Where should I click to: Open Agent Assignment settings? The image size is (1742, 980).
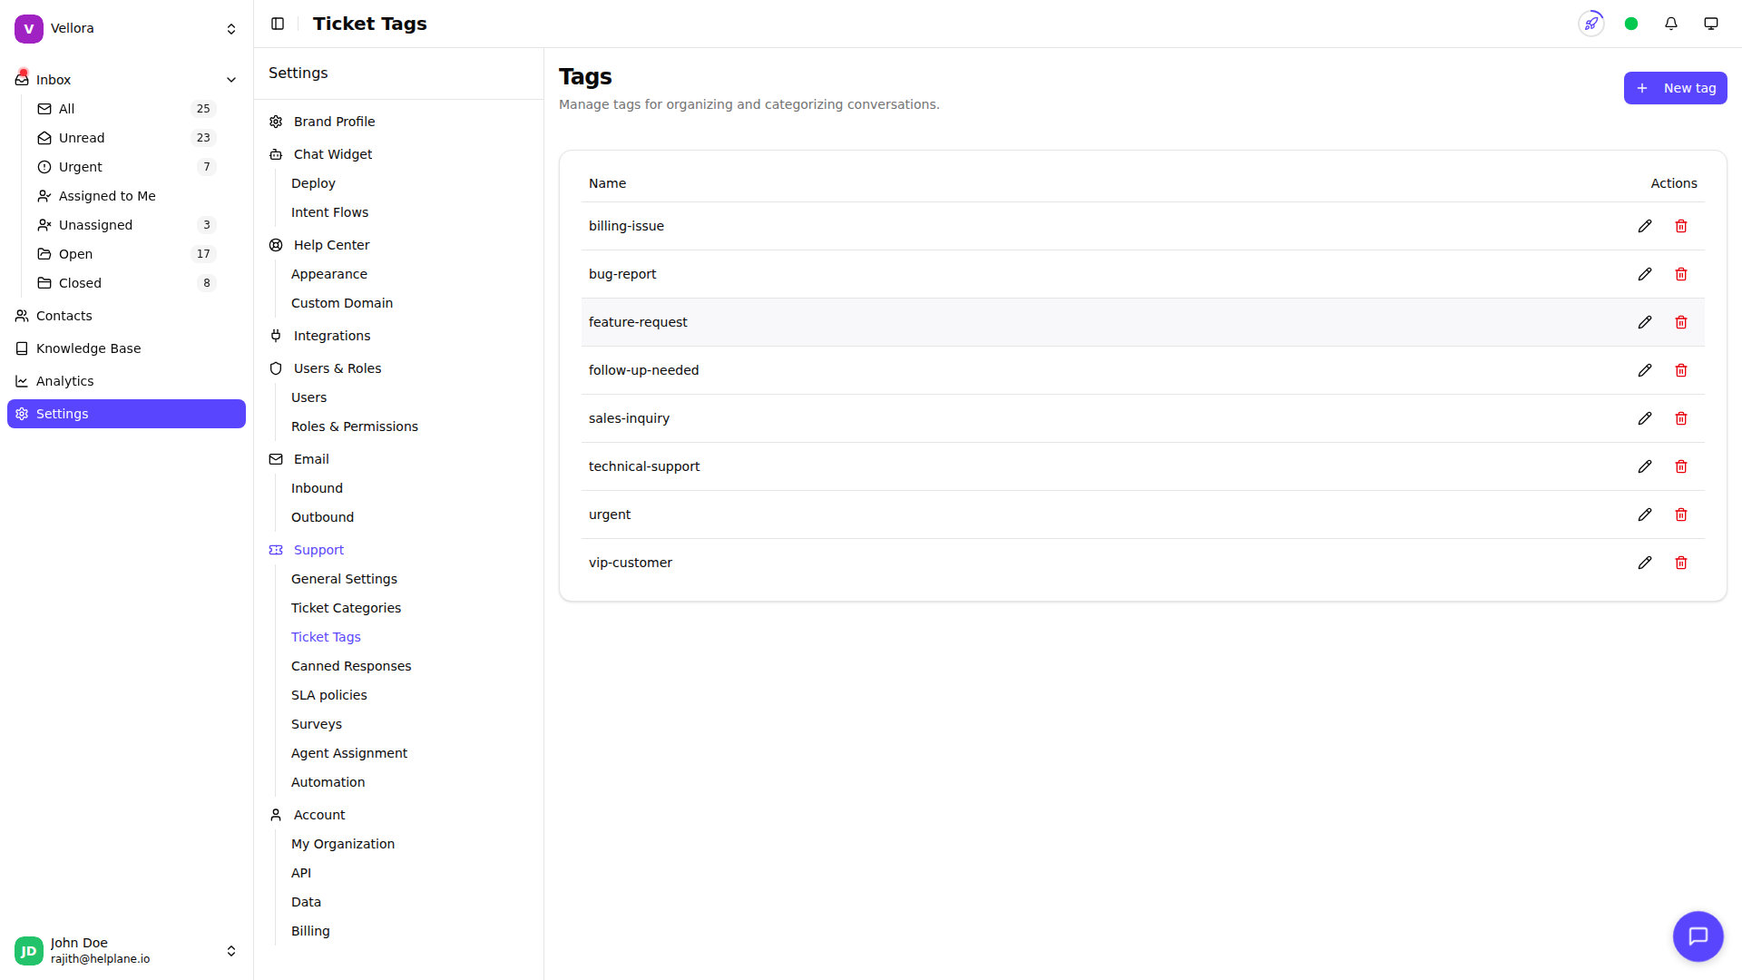[x=349, y=753]
